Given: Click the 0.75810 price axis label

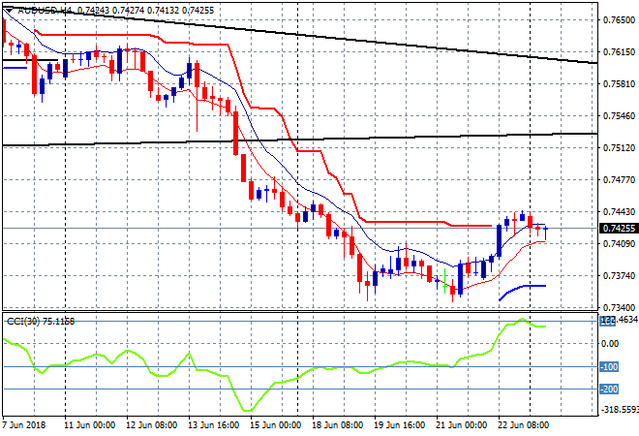Looking at the screenshot, I should pos(619,84).
